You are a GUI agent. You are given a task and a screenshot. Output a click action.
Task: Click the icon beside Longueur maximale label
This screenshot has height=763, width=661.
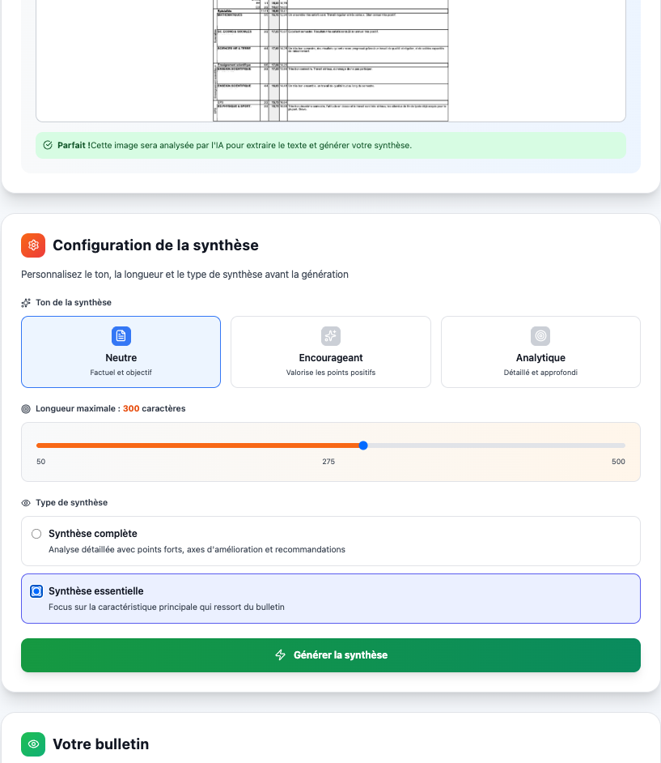24,408
